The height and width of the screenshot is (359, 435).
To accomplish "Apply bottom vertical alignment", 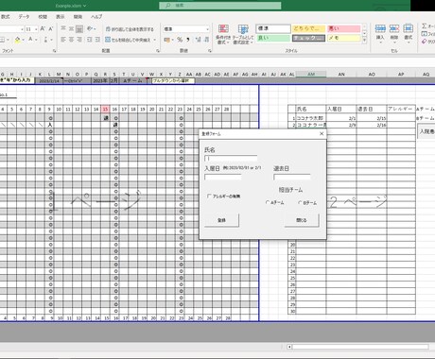I will pos(79,28).
